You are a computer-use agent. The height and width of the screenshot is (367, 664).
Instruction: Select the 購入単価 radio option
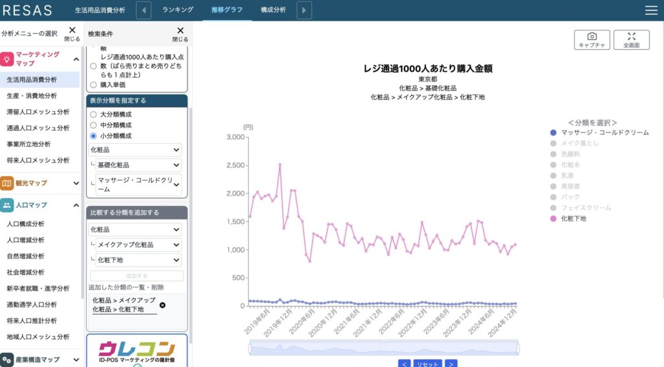[93, 85]
